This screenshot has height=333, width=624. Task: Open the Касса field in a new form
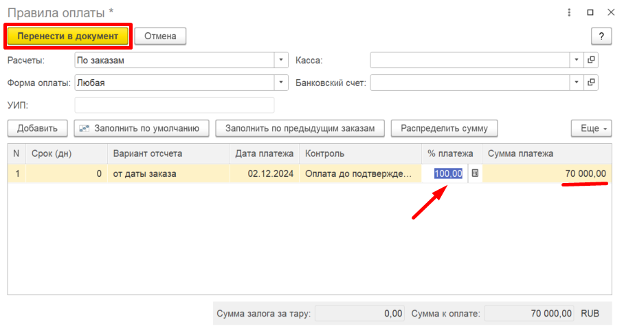point(592,60)
